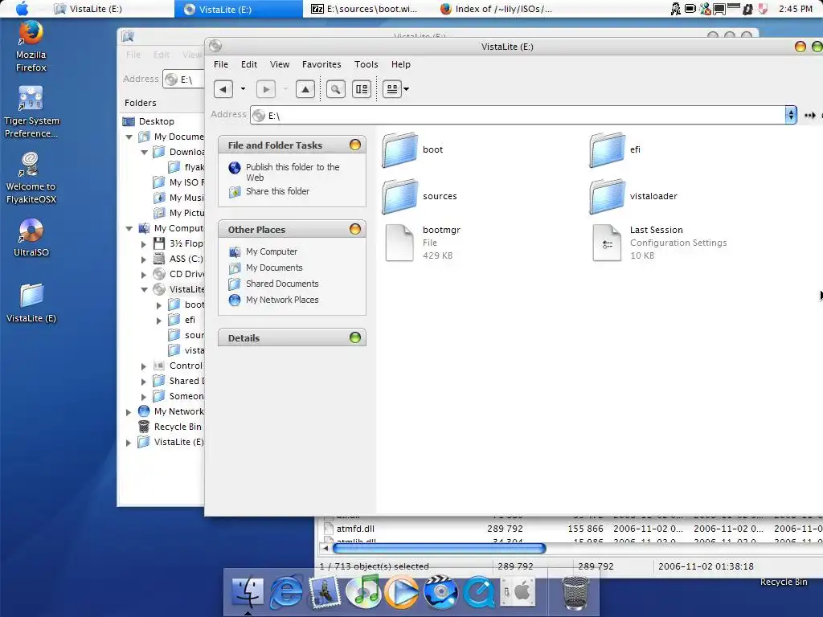Select the bootmgr file icon
The height and width of the screenshot is (617, 823).
point(399,243)
